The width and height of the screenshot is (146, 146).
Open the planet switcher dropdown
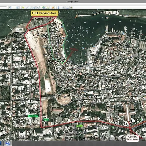coord(53,7)
